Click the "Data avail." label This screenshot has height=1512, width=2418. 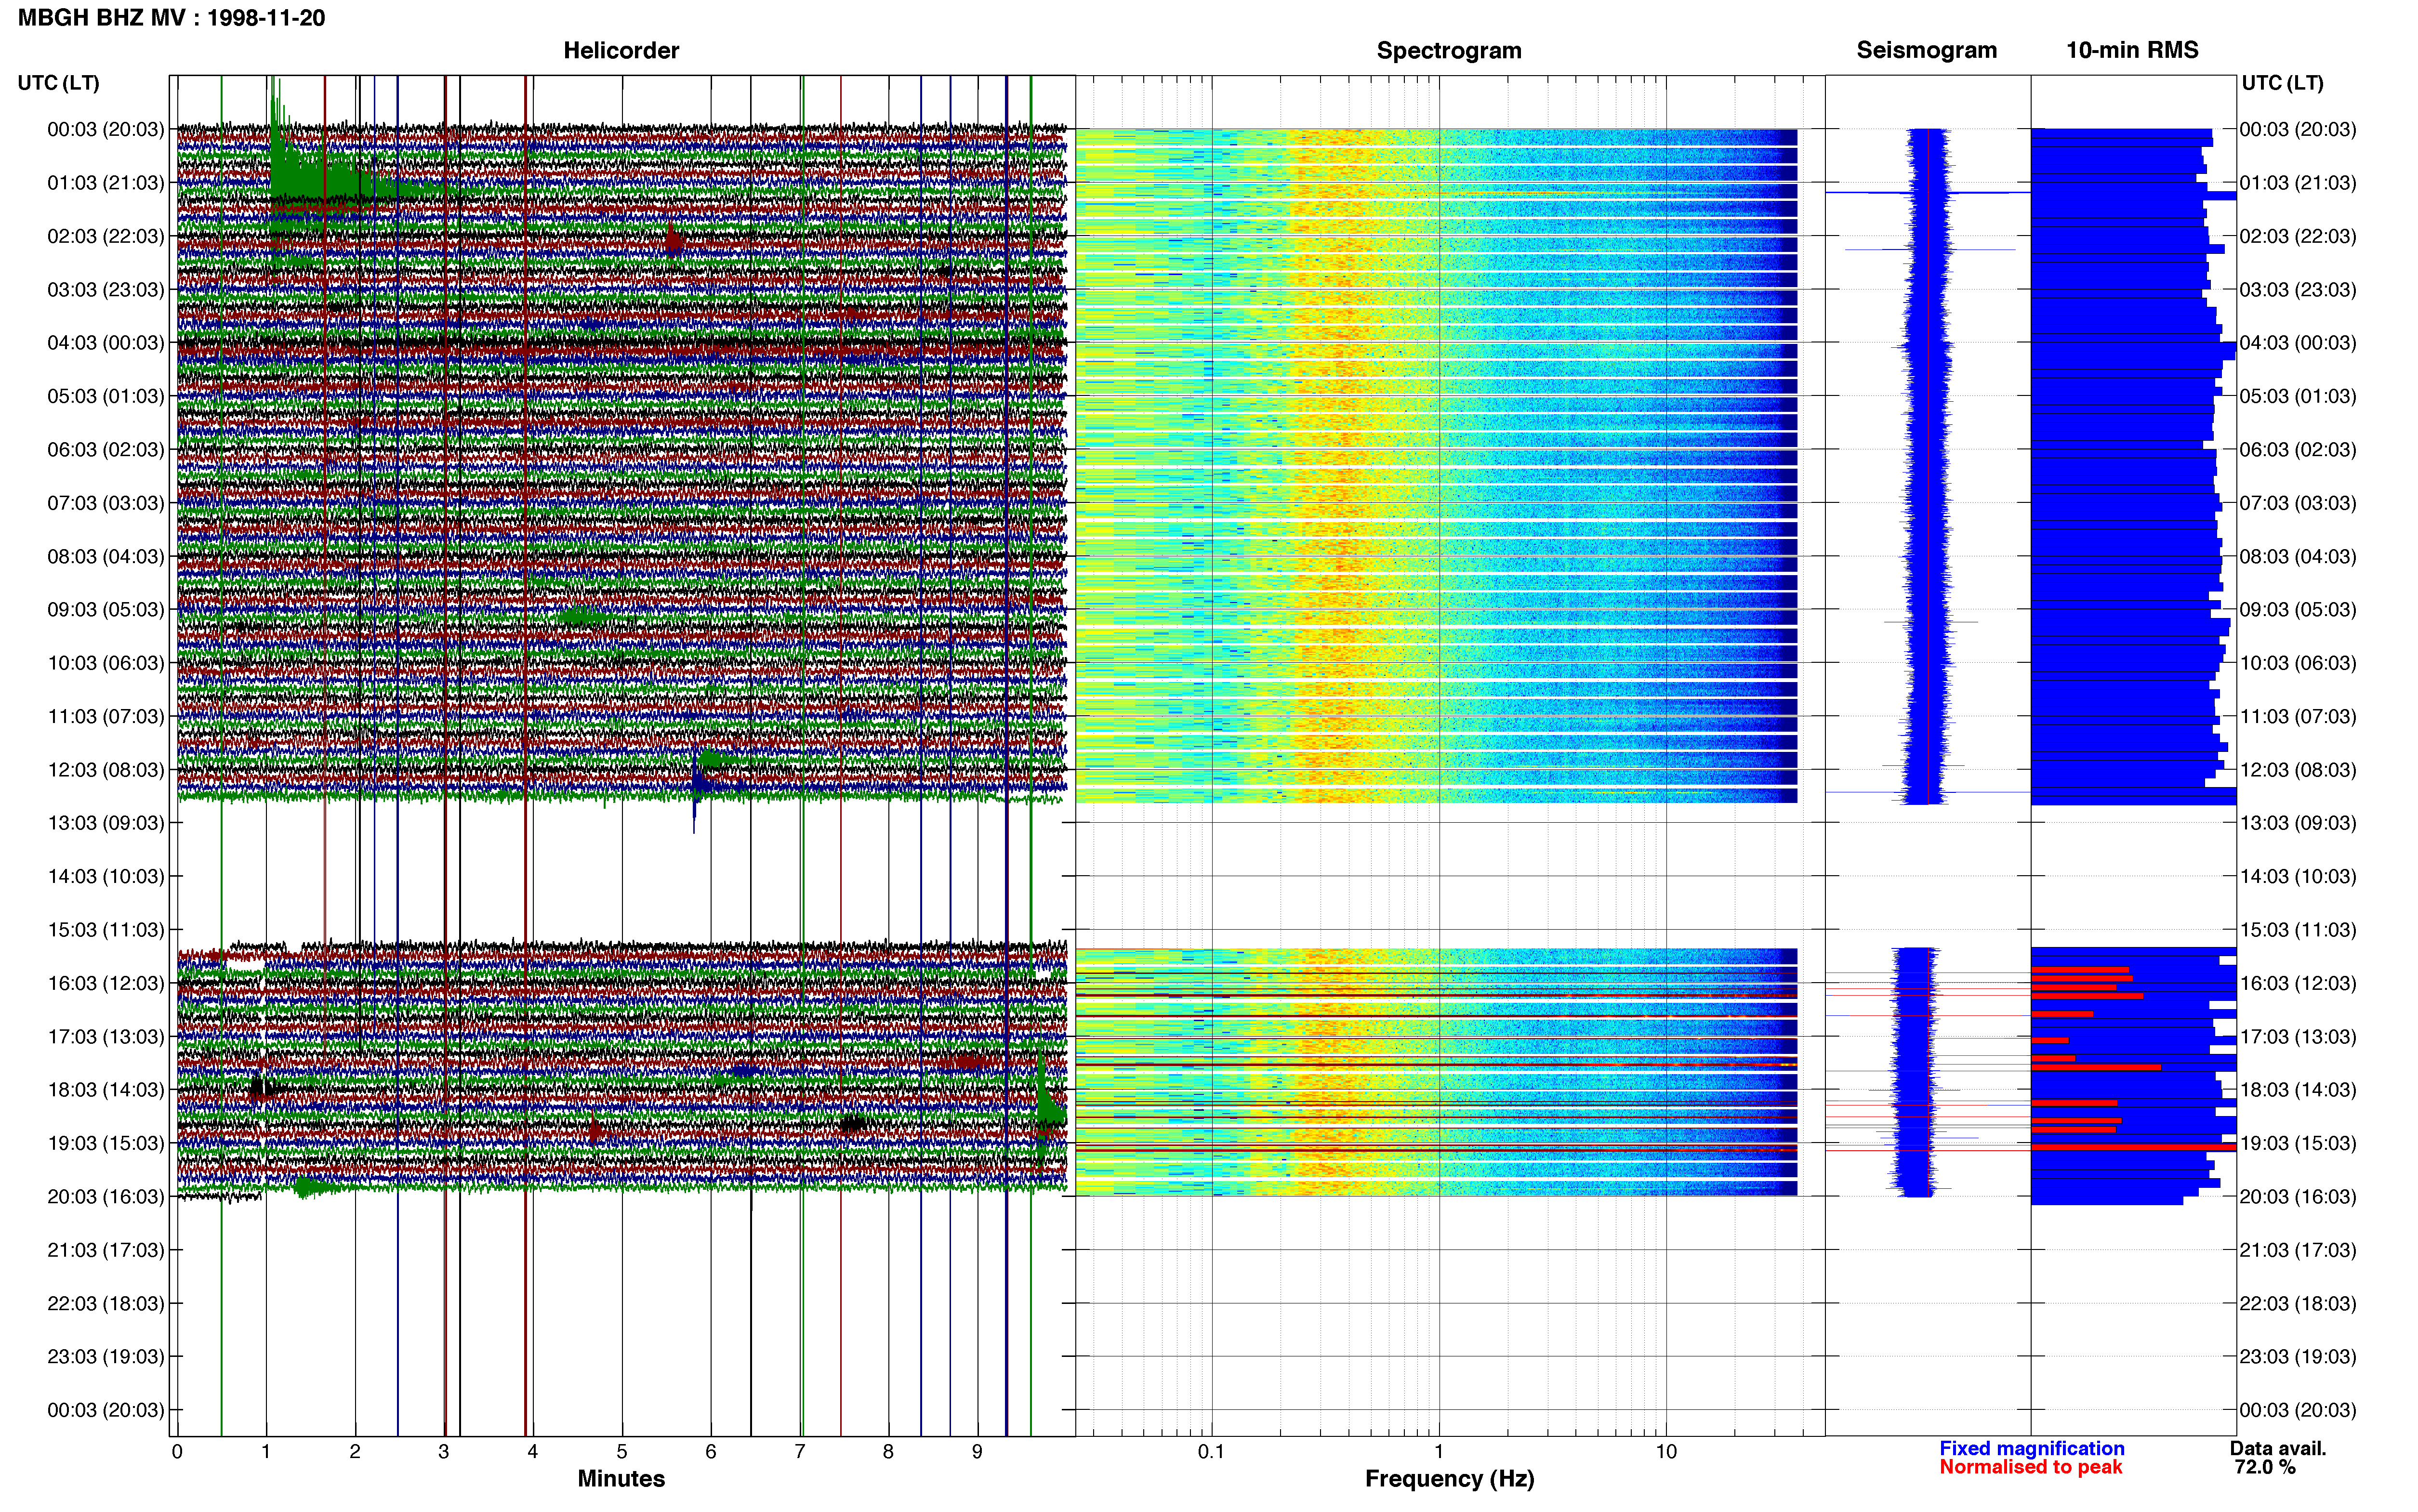pyautogui.click(x=2278, y=1448)
